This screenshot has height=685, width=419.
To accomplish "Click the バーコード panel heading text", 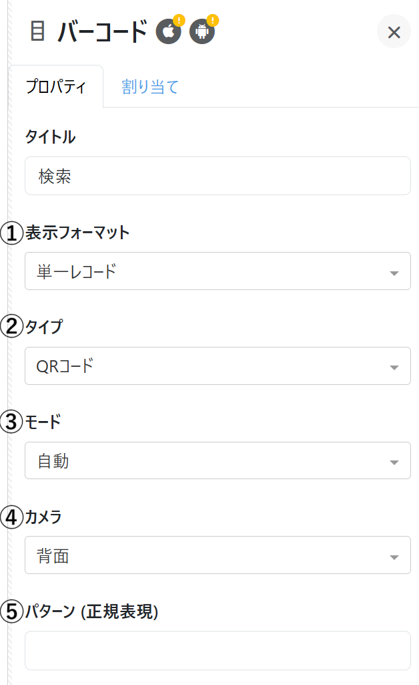I will tap(102, 31).
